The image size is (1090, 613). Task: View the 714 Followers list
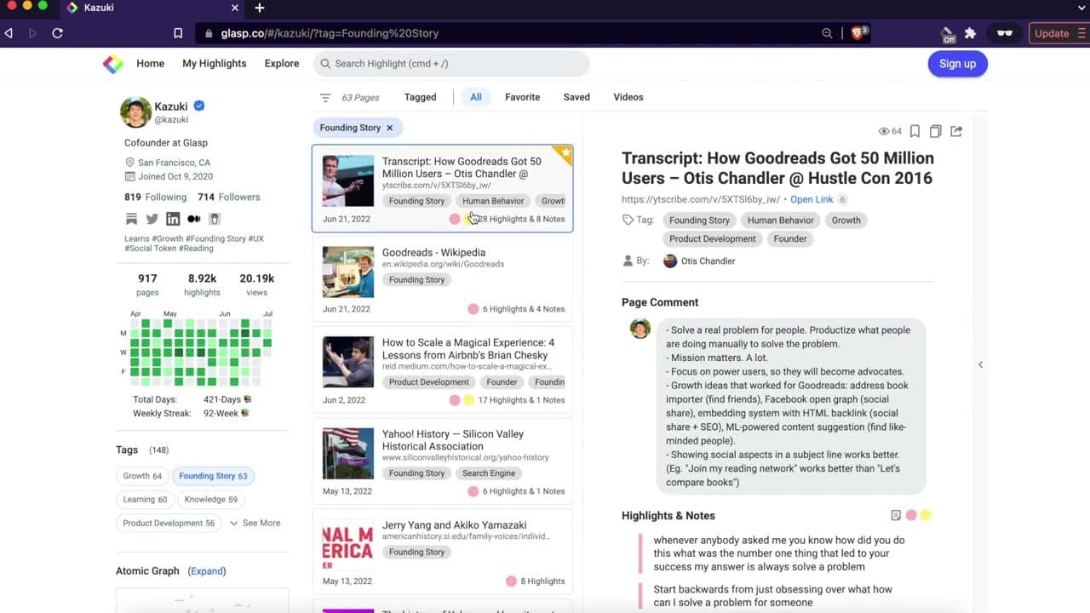click(x=229, y=197)
